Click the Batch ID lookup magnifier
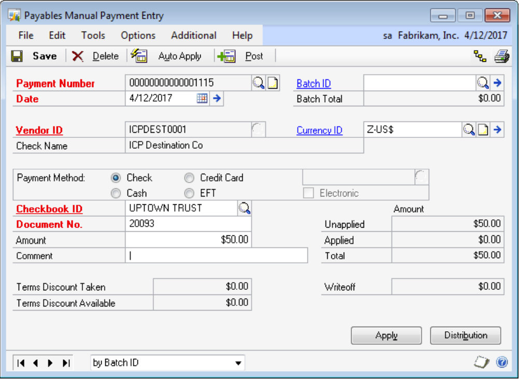The image size is (519, 379). (x=483, y=83)
